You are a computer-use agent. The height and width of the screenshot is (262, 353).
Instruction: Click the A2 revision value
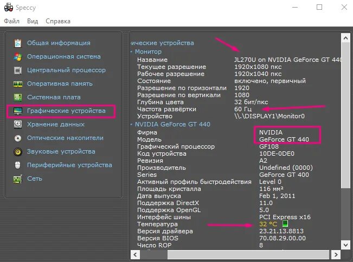tap(264, 161)
